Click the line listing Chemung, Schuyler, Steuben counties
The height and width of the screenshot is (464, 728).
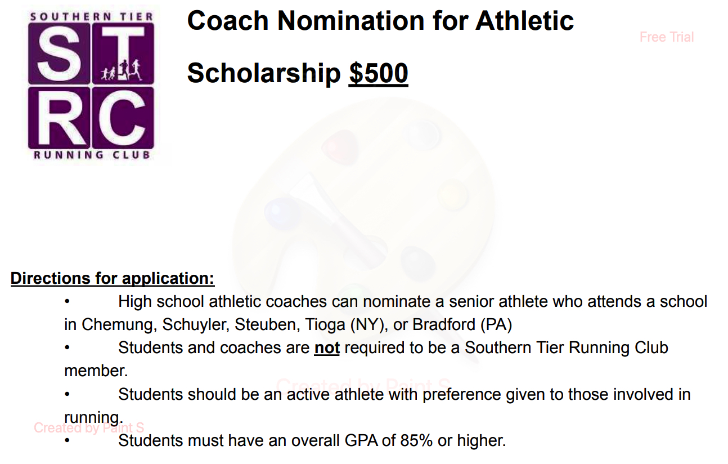(x=288, y=325)
